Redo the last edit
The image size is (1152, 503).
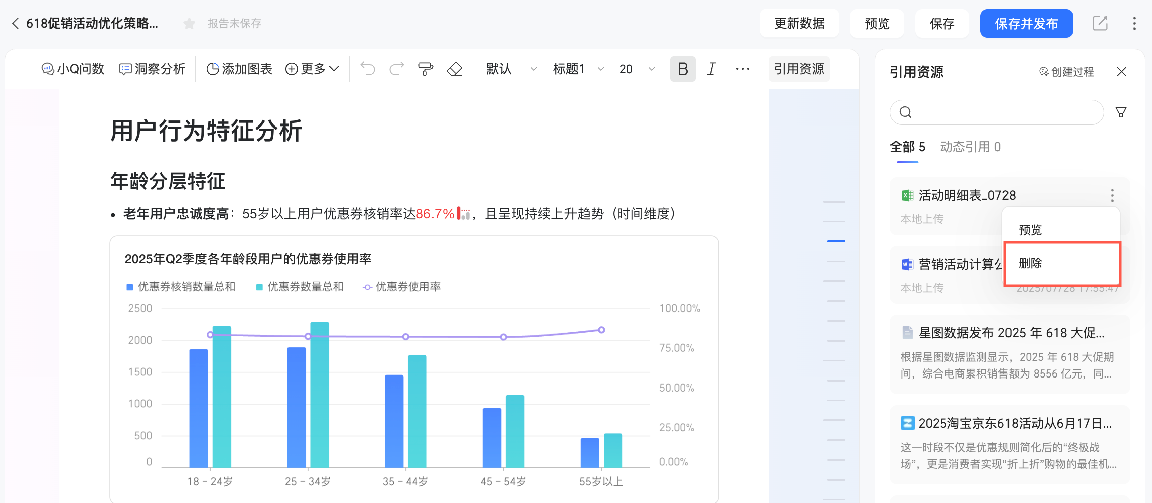pos(397,69)
